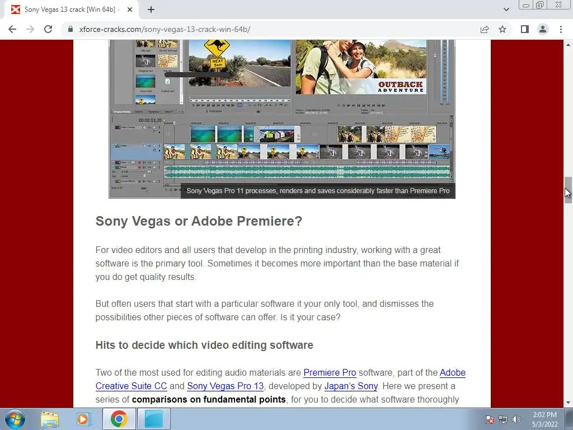Bookmark this page with the star
The width and height of the screenshot is (573, 430).
click(x=503, y=29)
